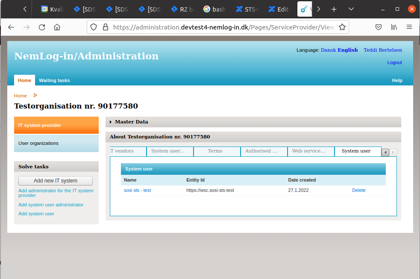This screenshot has height=279, width=420.
Task: Click the browser reload page icon
Action: pyautogui.click(x=42, y=27)
